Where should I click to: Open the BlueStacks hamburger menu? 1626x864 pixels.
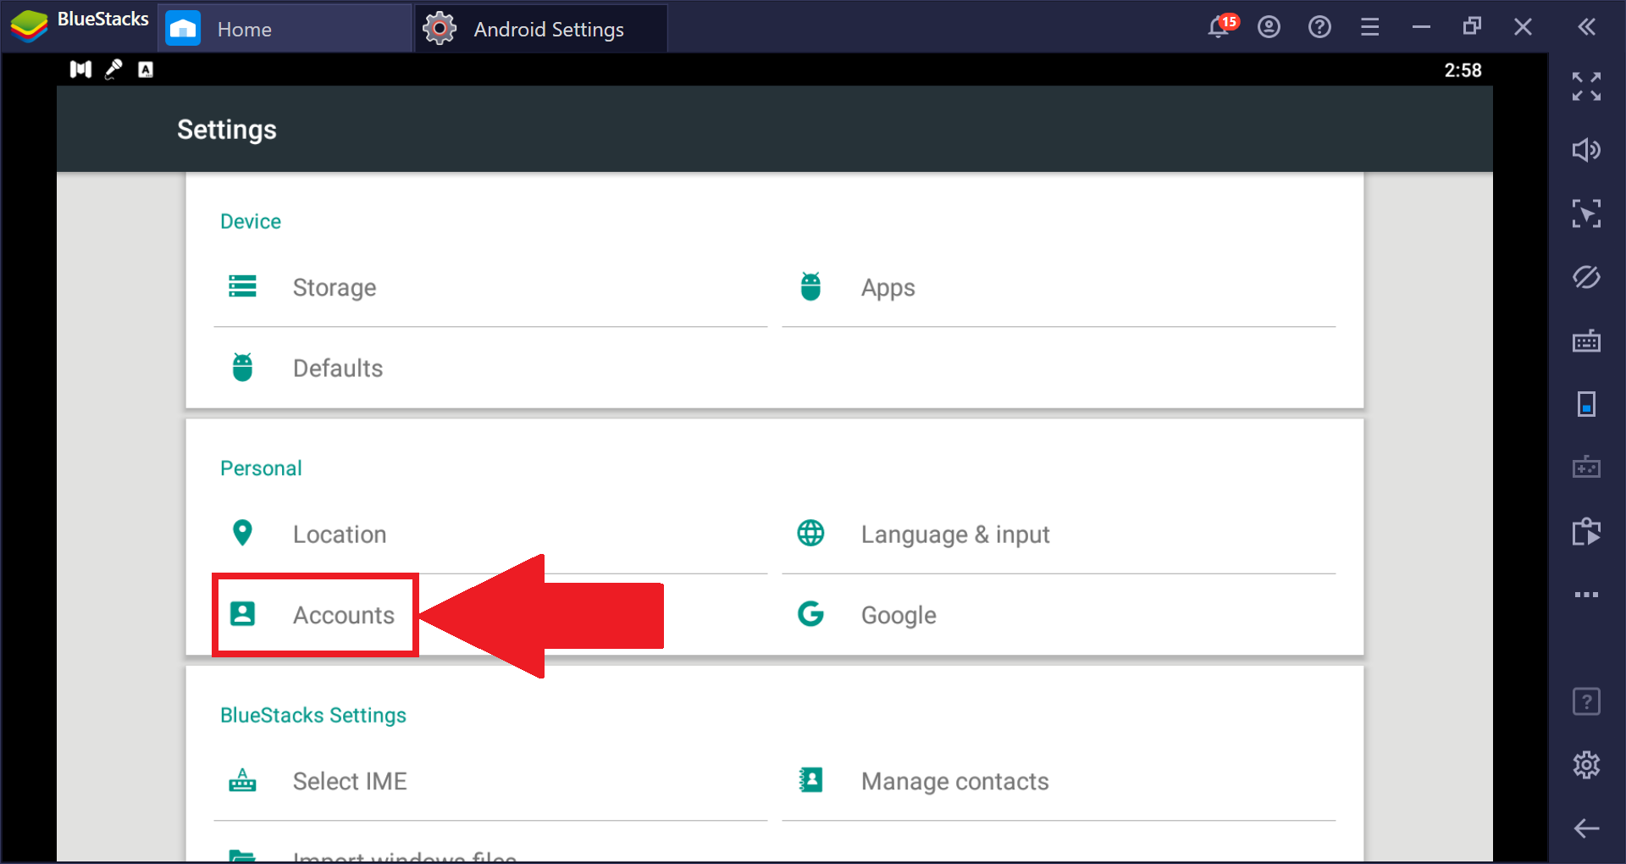click(x=1370, y=27)
